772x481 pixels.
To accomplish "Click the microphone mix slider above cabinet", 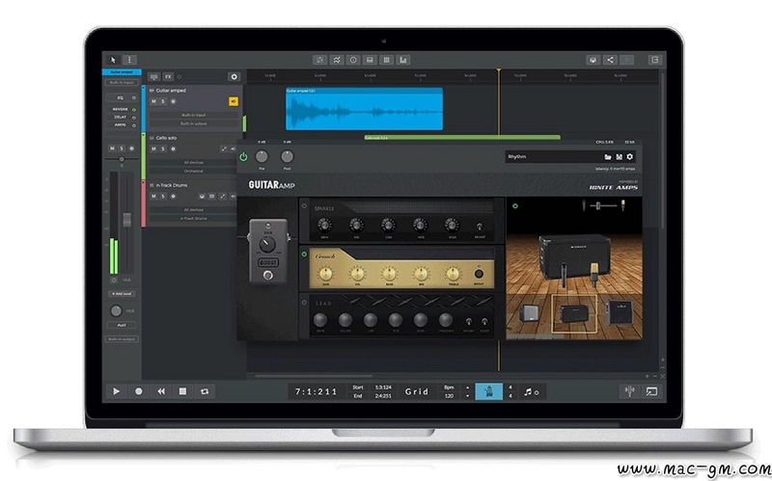I will click(602, 205).
